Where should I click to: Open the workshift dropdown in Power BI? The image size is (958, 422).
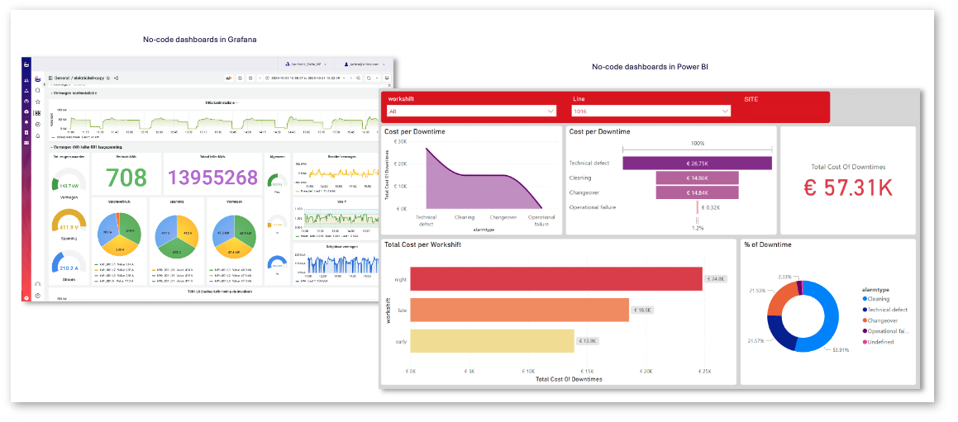pyautogui.click(x=472, y=111)
